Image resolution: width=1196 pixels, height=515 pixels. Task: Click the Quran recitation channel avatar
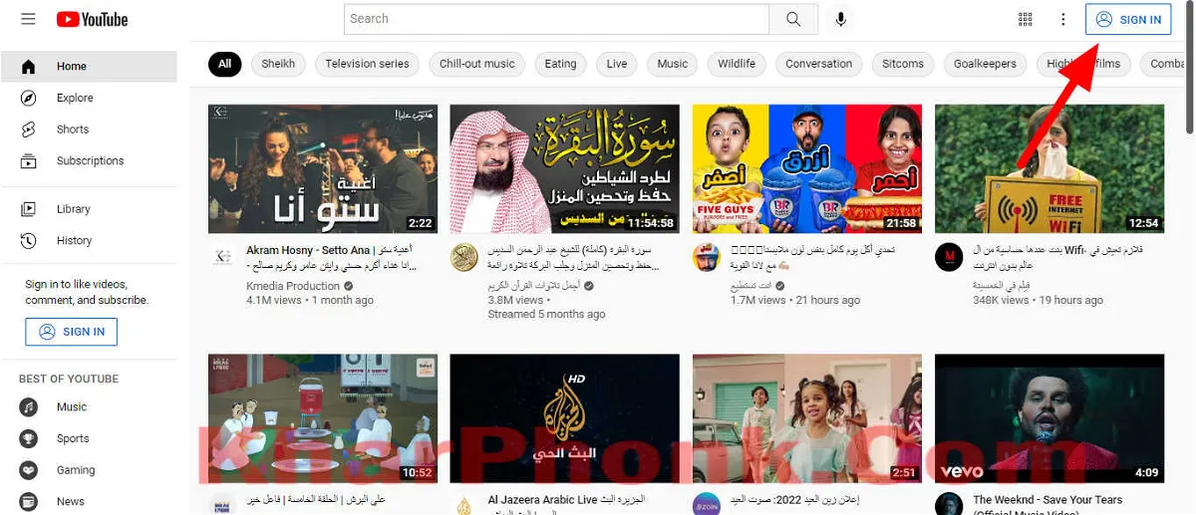pyautogui.click(x=463, y=257)
